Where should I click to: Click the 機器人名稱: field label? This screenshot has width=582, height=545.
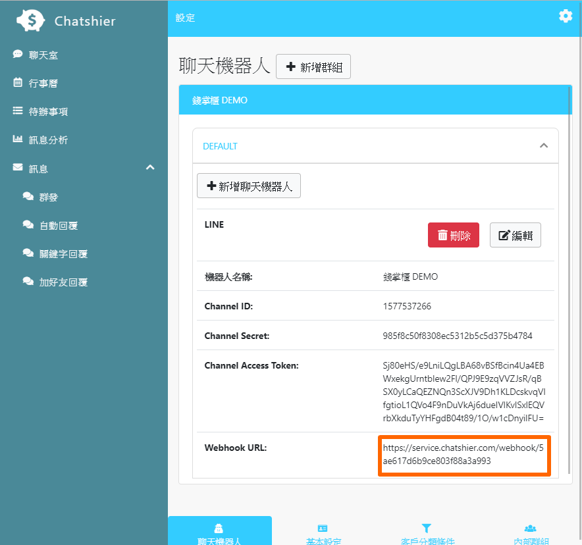click(x=228, y=276)
